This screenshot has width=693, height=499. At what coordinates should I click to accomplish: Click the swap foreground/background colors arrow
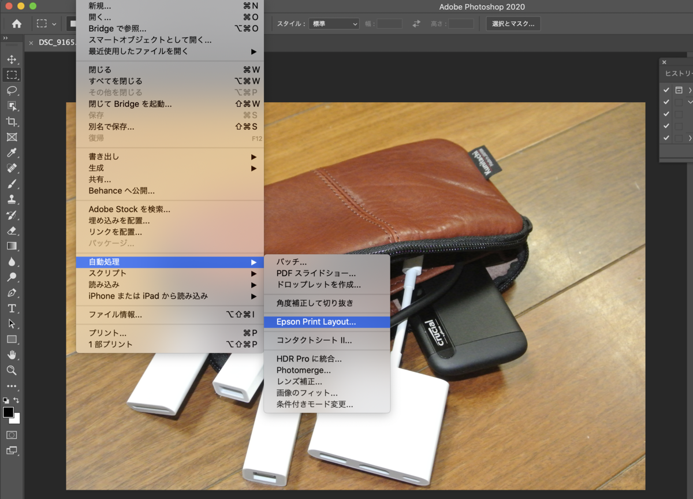17,400
